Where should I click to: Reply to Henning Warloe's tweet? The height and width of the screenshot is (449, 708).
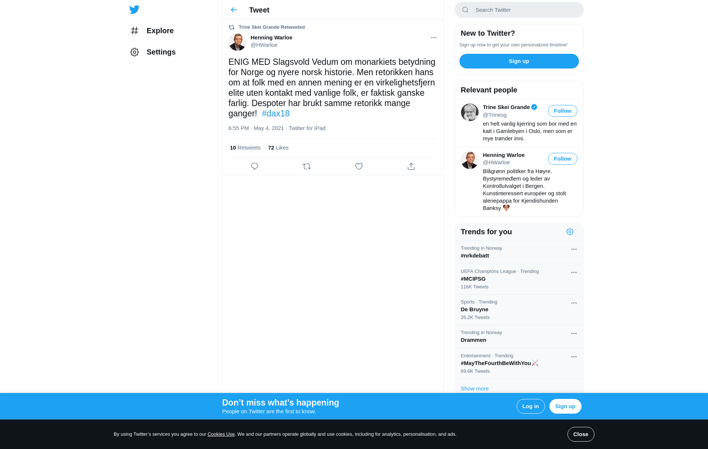254,166
